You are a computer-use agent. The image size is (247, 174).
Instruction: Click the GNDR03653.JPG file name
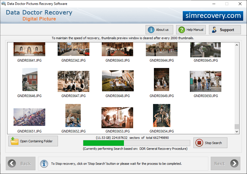pos(118,131)
